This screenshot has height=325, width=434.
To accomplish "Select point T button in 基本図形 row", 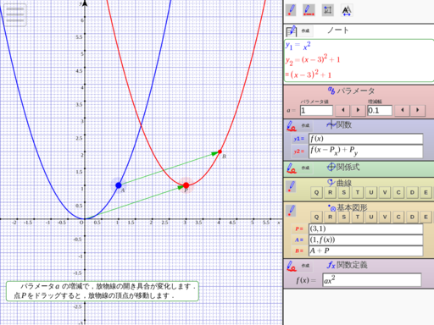I will (358, 217).
